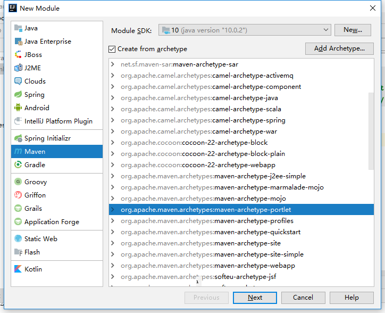Click the Add Archetype button
This screenshot has height=313, width=385.
pos(339,48)
